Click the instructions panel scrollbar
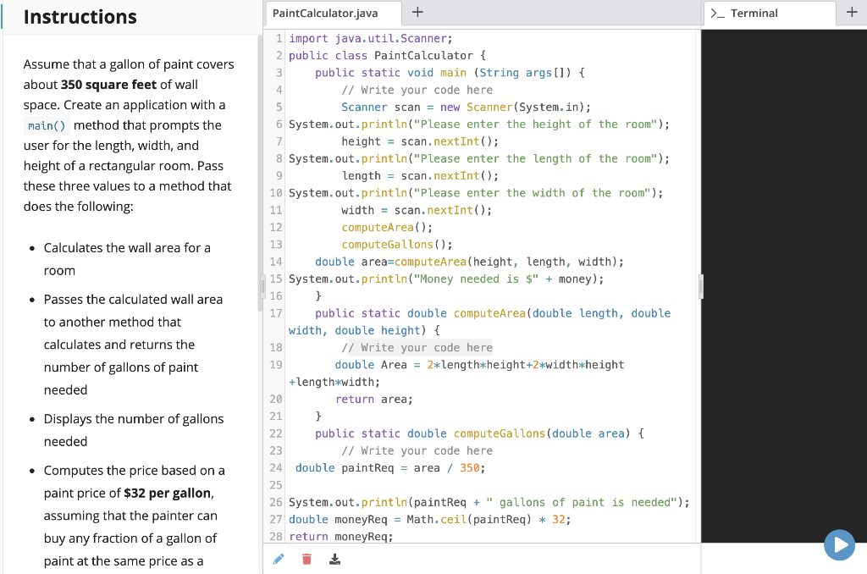This screenshot has width=867, height=574. click(259, 173)
